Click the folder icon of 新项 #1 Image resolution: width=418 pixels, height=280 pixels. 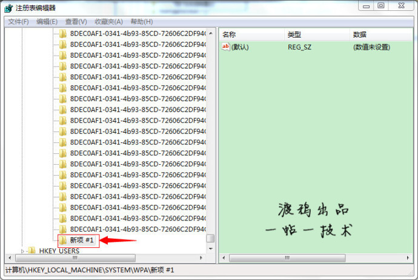pyautogui.click(x=63, y=240)
